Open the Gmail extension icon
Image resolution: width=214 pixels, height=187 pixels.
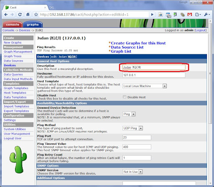point(190,14)
